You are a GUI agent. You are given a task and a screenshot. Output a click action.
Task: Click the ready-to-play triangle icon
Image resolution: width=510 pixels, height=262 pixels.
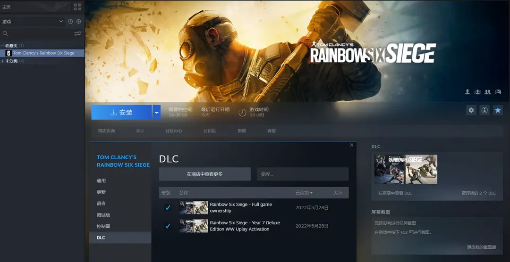pyautogui.click(x=79, y=21)
